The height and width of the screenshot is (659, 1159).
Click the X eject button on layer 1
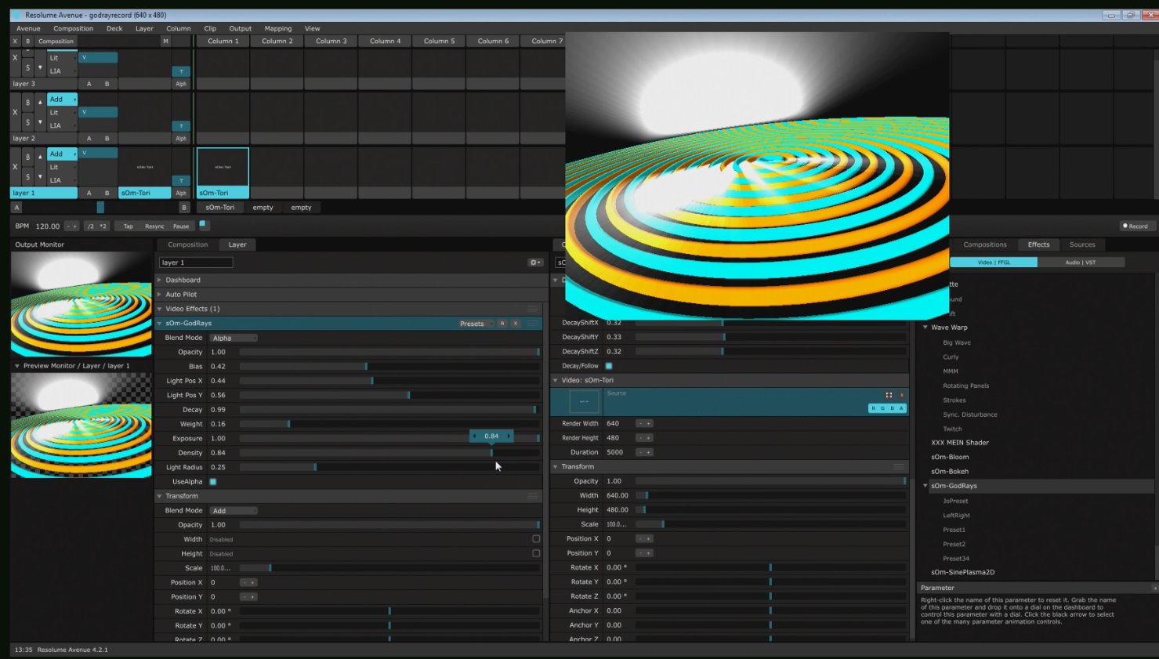(x=15, y=167)
